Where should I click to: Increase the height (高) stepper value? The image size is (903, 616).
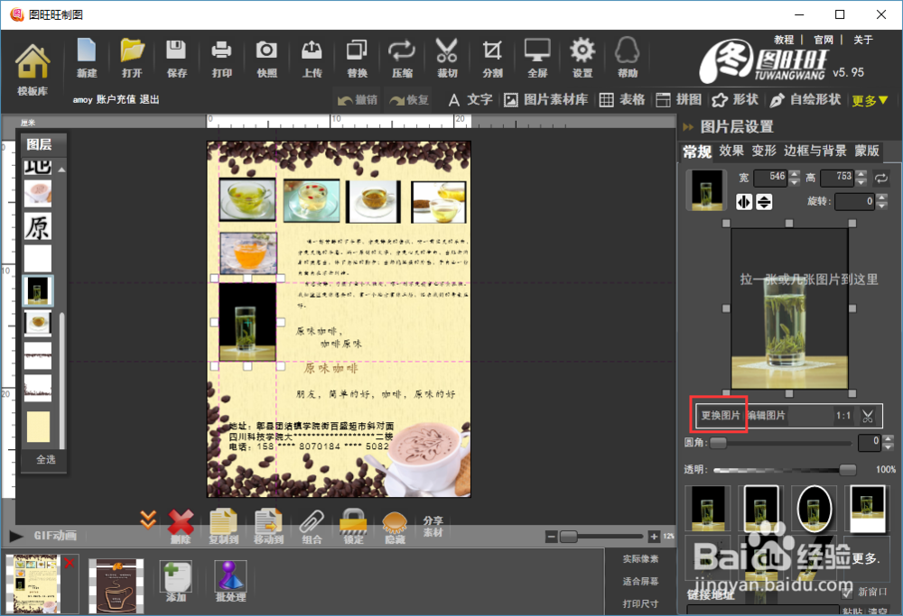861,174
